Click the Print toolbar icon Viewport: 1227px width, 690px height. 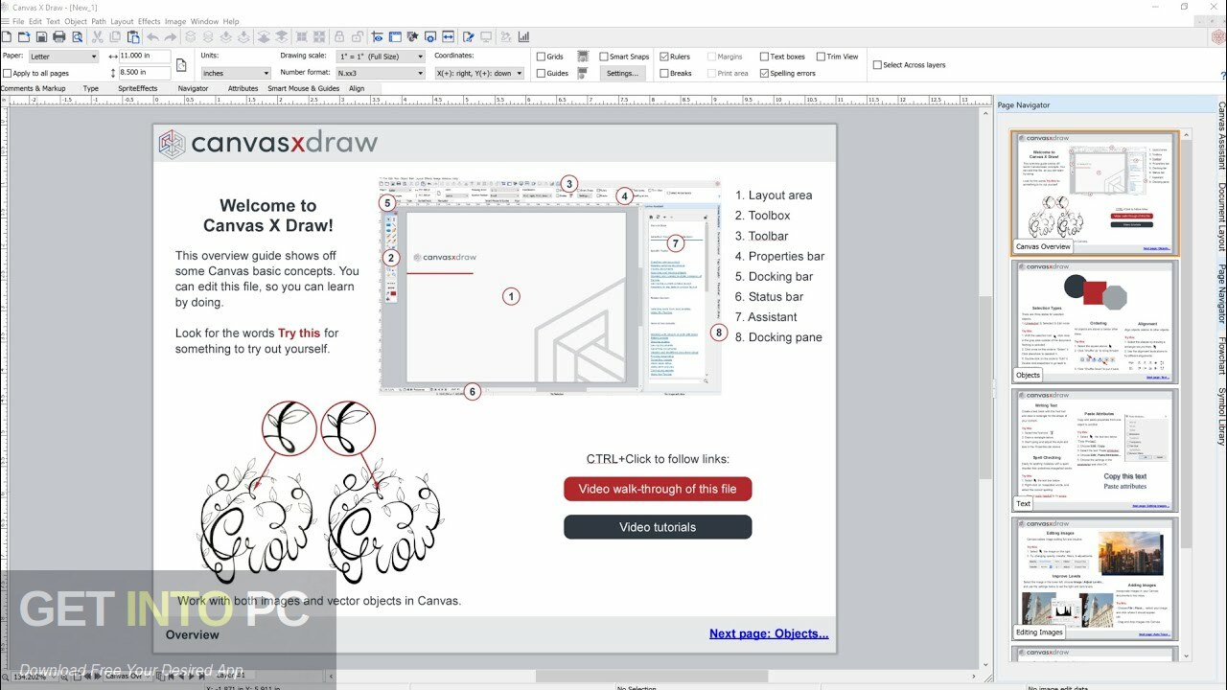[58, 37]
